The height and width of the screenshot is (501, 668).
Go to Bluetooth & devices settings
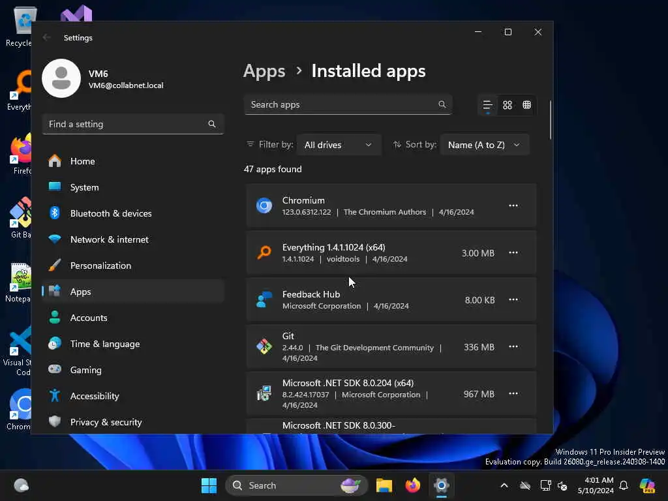click(133, 213)
